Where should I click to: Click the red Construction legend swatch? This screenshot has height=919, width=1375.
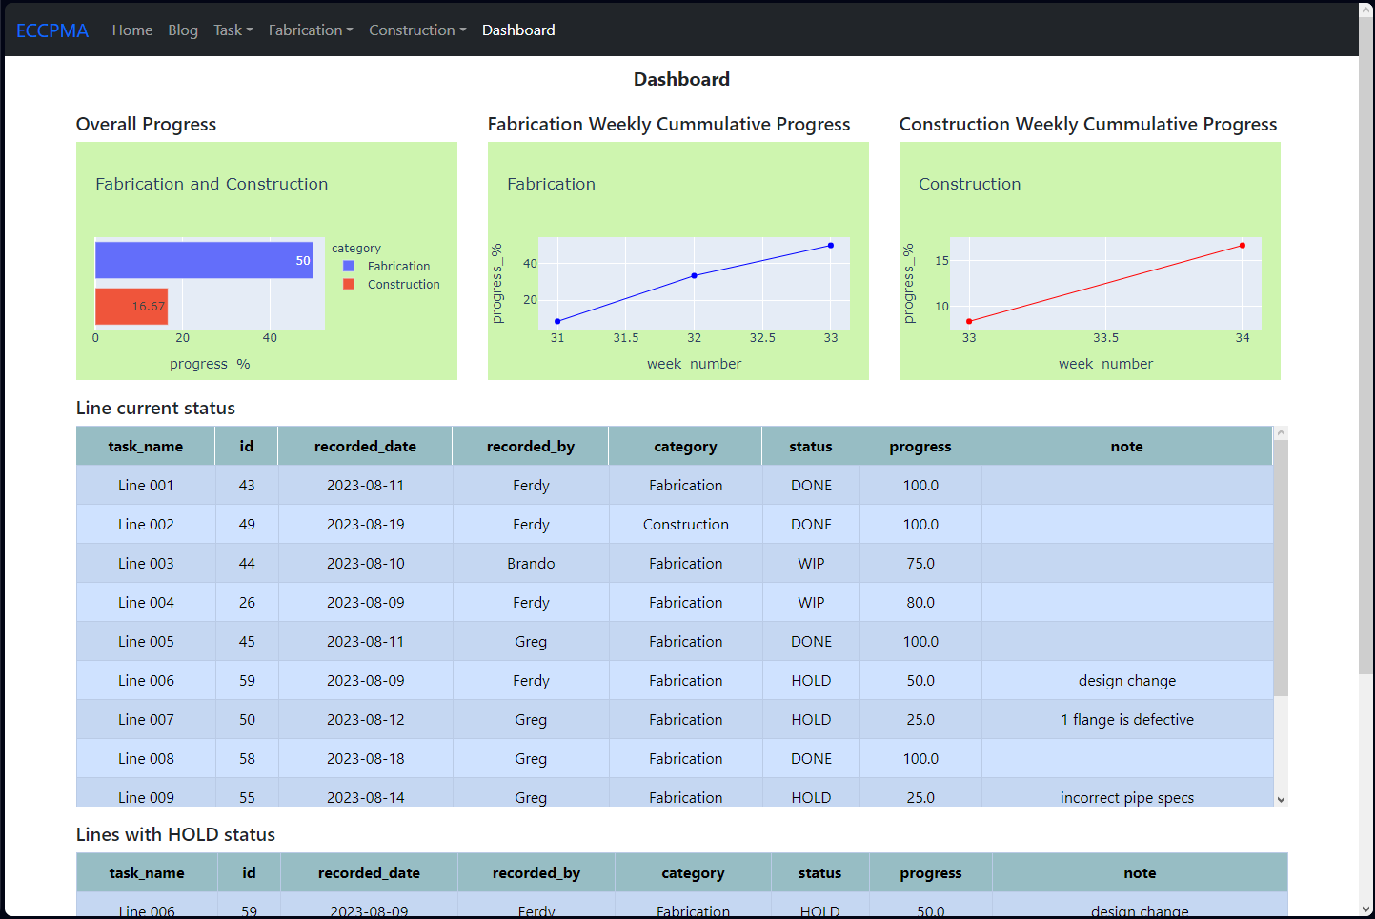348,284
